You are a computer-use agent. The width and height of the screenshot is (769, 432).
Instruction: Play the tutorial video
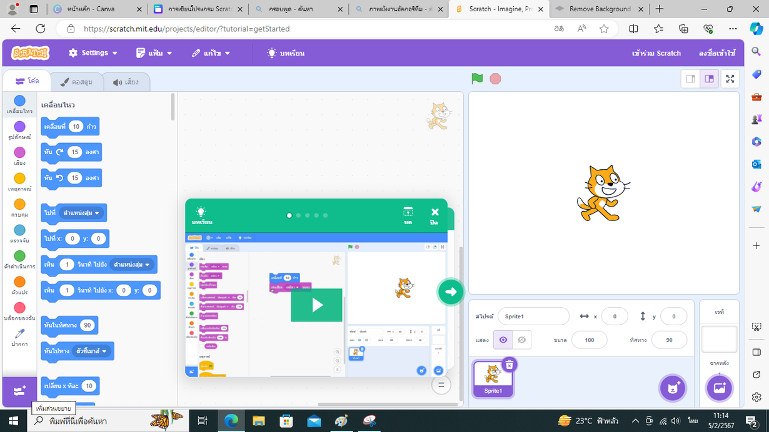pyautogui.click(x=316, y=305)
